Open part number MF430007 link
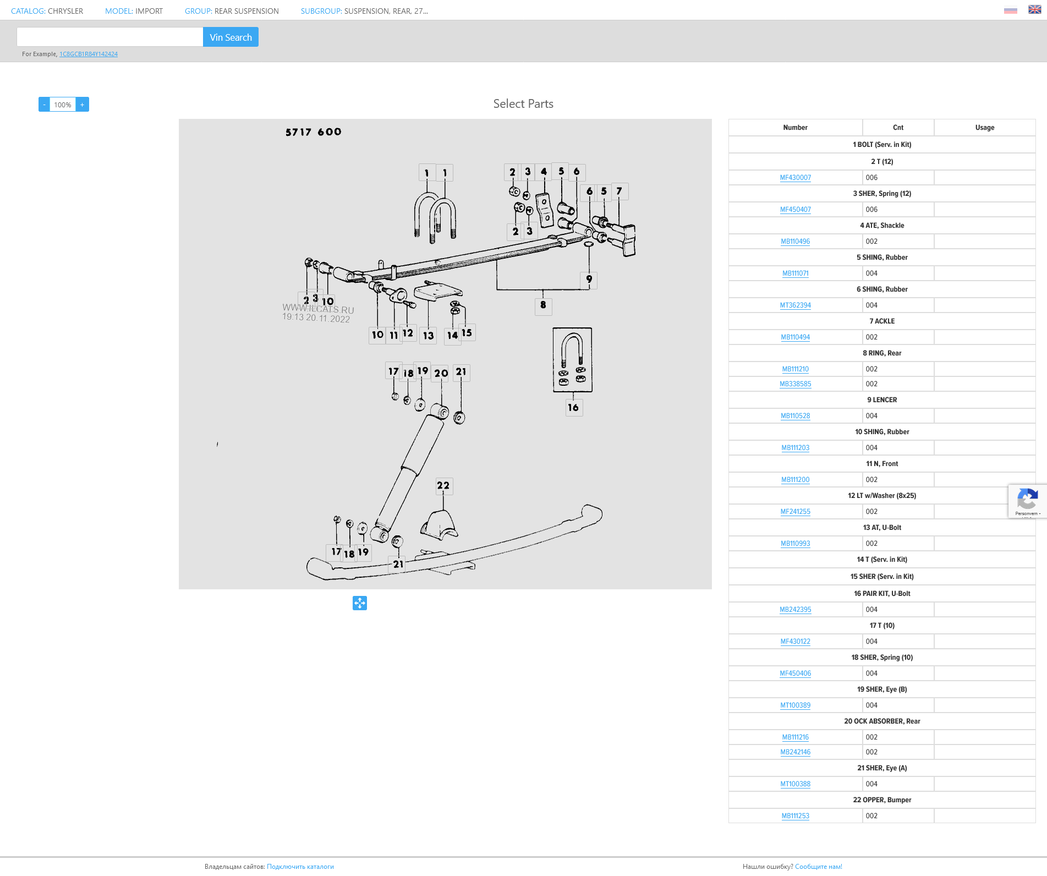This screenshot has width=1047, height=876. point(795,178)
